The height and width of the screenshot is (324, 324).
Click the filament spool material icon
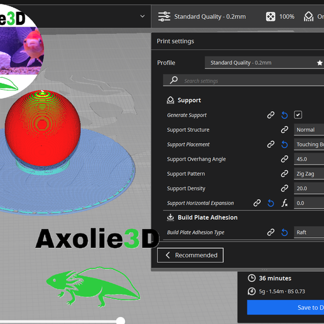[252, 291]
